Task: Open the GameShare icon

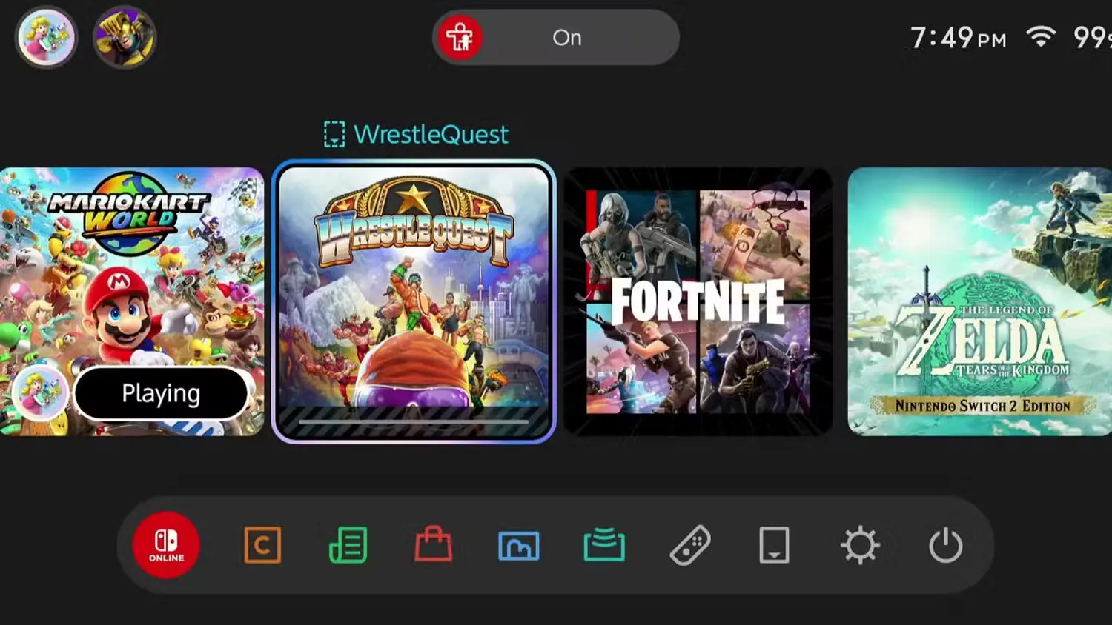Action: [604, 545]
